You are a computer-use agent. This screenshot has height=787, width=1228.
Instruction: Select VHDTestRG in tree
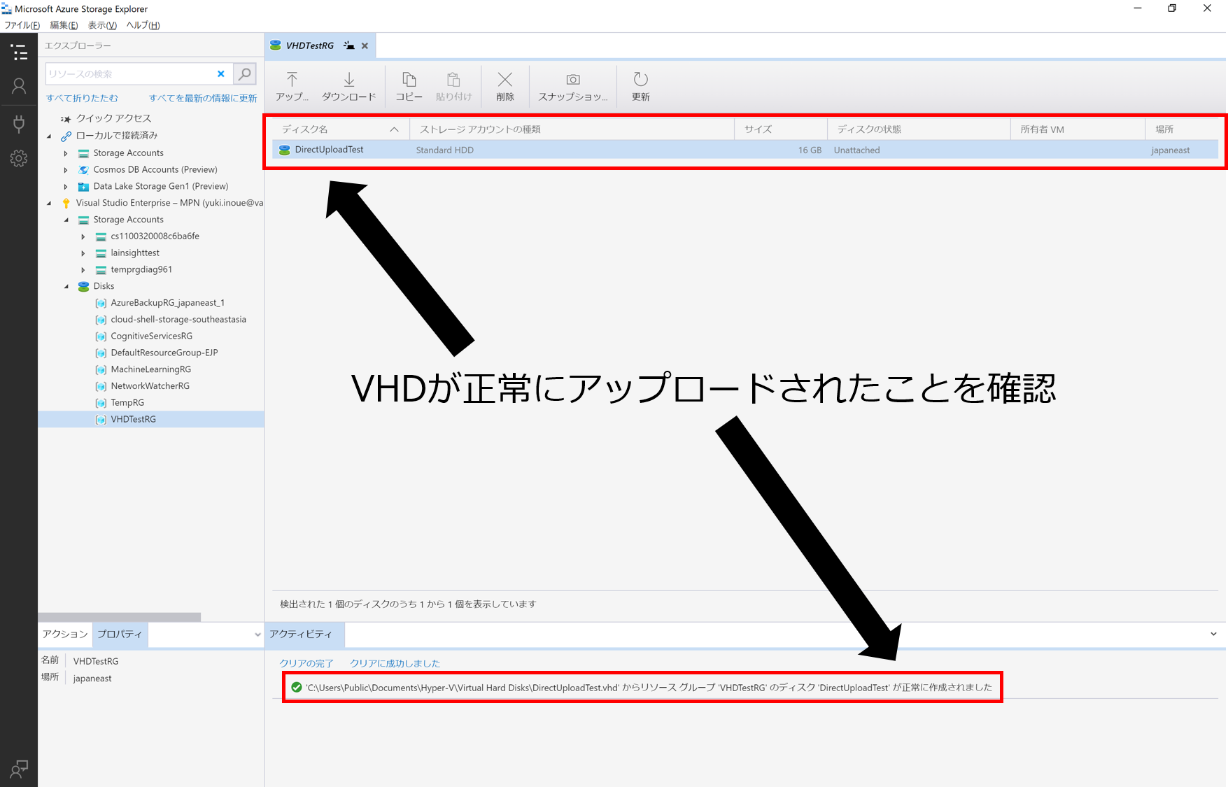[133, 420]
